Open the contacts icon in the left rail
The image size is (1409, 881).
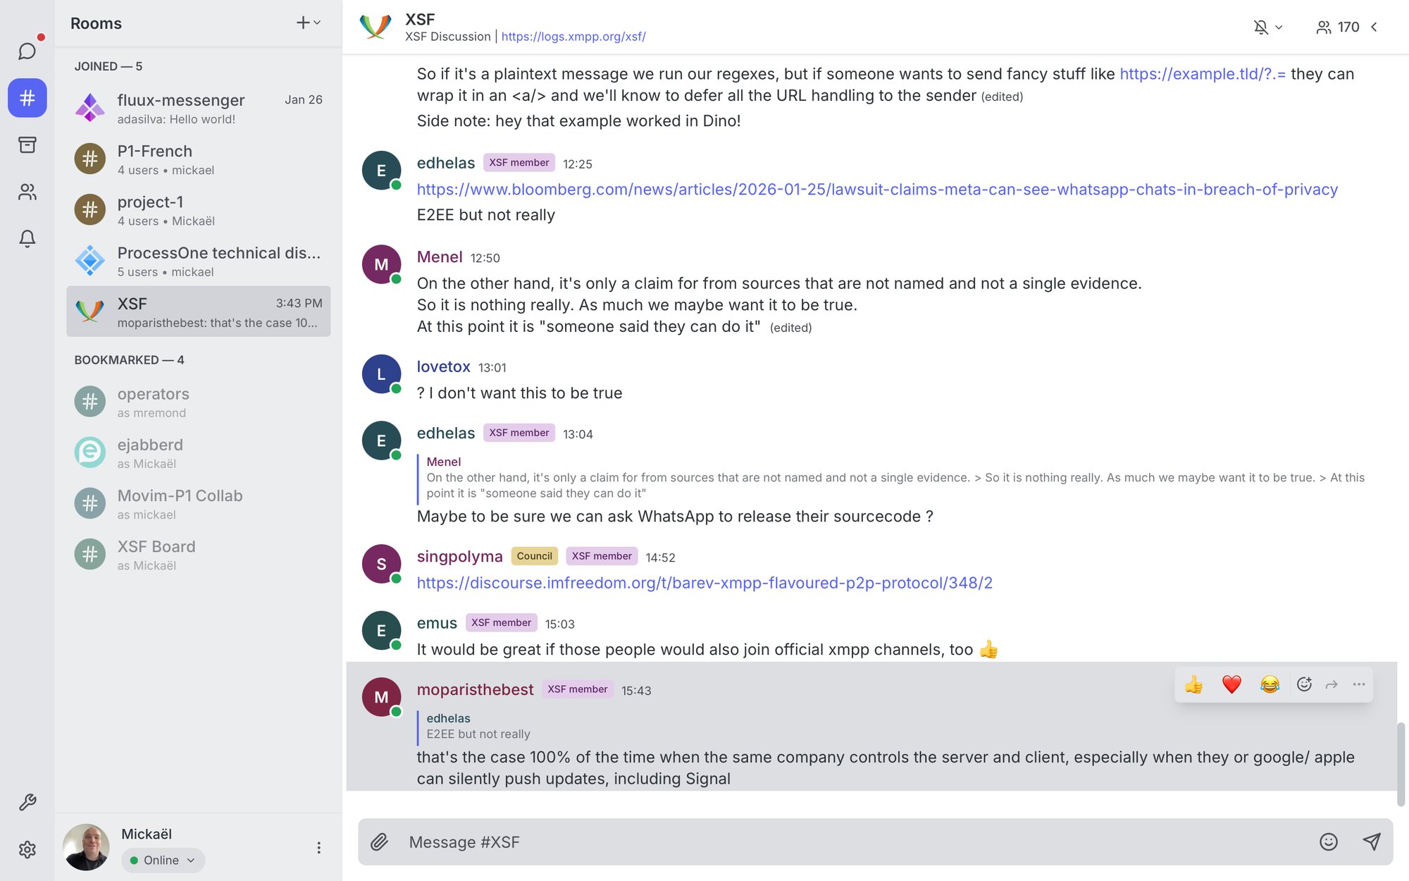click(x=27, y=192)
